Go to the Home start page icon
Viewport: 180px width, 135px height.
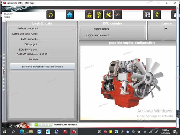[x=70, y=15]
